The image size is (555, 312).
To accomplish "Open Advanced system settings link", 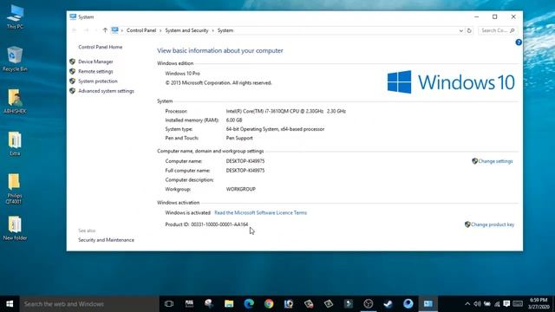I will tap(106, 91).
